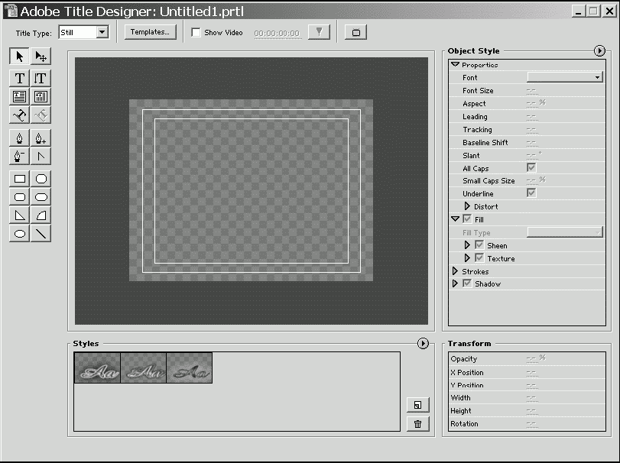Viewport: 620px width, 463px height.
Task: Select the Ellipse shape tool
Action: tap(20, 234)
